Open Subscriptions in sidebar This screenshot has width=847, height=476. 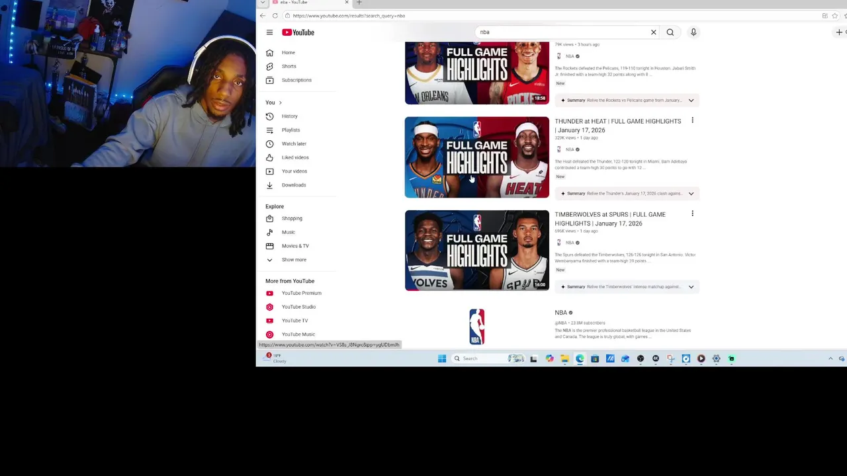coord(298,80)
